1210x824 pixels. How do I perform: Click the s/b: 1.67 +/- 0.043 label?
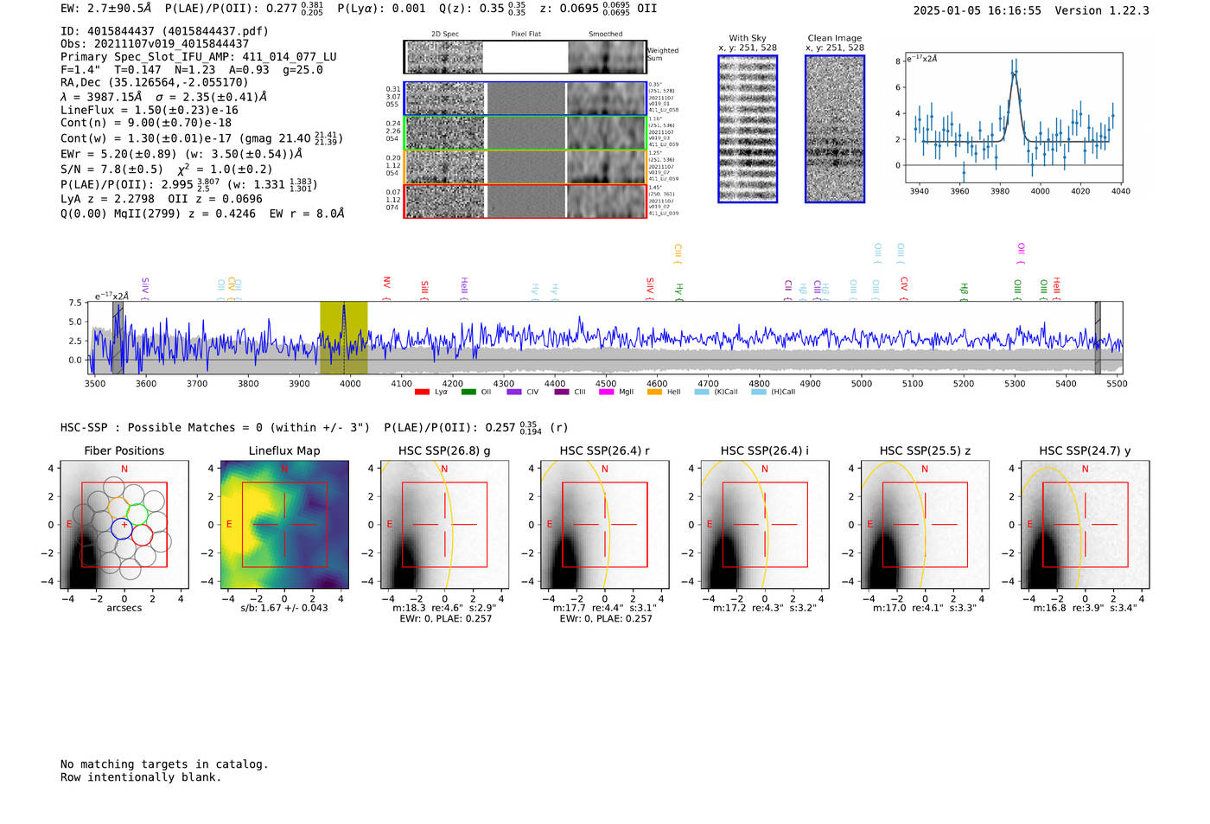coord(284,608)
